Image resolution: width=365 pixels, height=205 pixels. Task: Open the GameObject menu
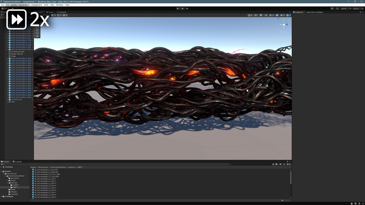[x=24, y=5]
